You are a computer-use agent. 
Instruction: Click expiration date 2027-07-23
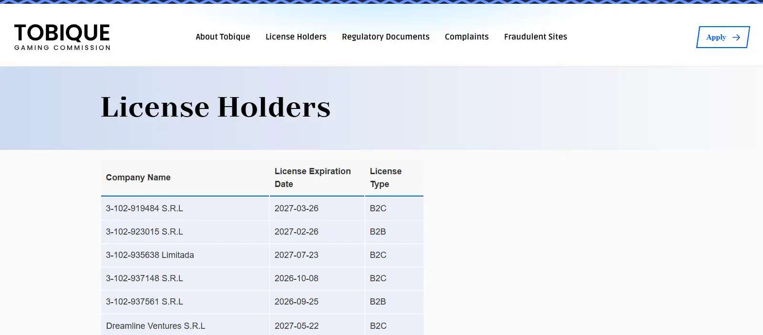pos(297,255)
